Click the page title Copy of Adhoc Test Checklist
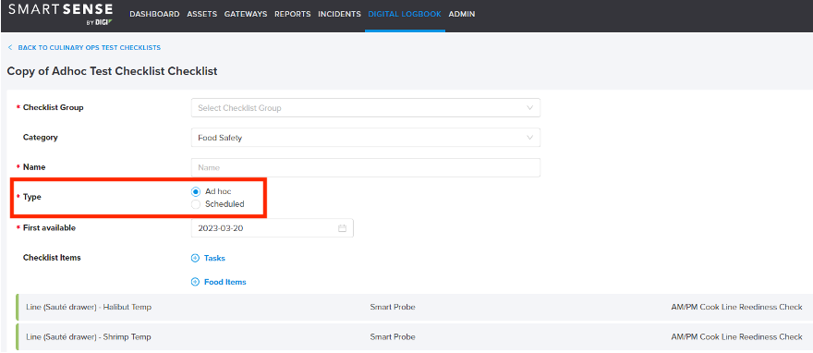The width and height of the screenshot is (813, 353). pos(112,71)
